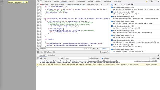Open the Inline Babel script file tab

click(92, 4)
